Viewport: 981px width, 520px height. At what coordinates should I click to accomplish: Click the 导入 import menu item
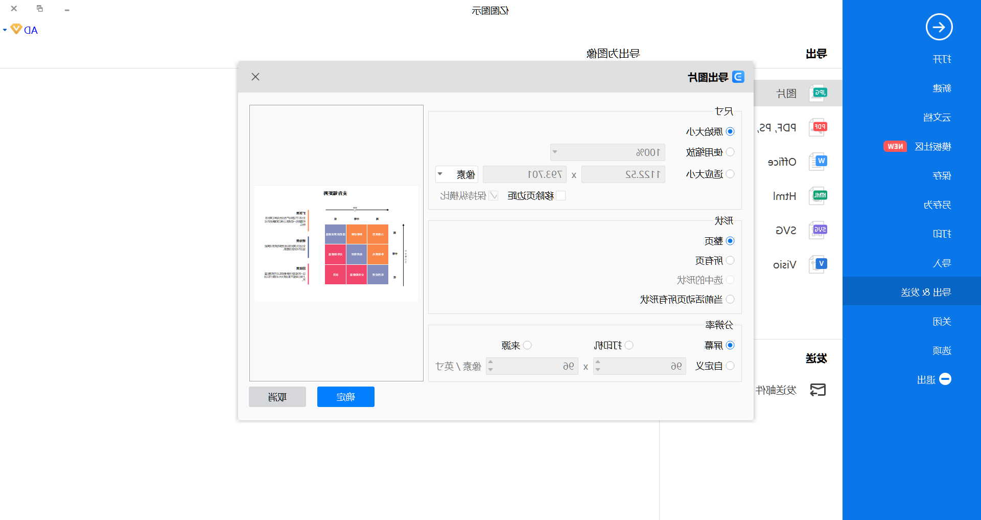pos(942,263)
